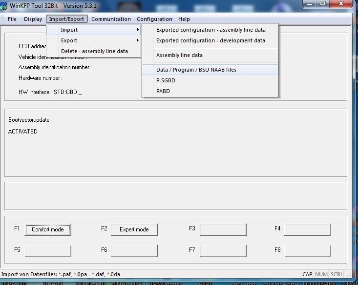Click the empty F3 button
The image size is (358, 285).
[x=223, y=229]
